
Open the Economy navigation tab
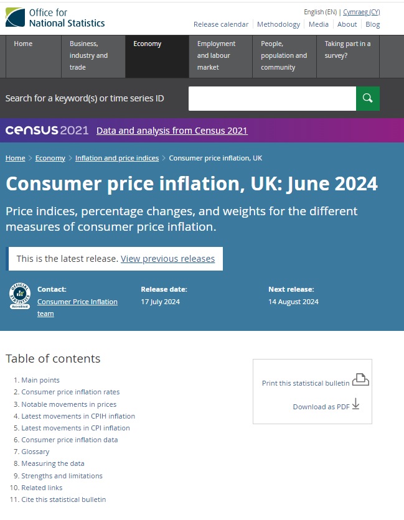tap(148, 44)
